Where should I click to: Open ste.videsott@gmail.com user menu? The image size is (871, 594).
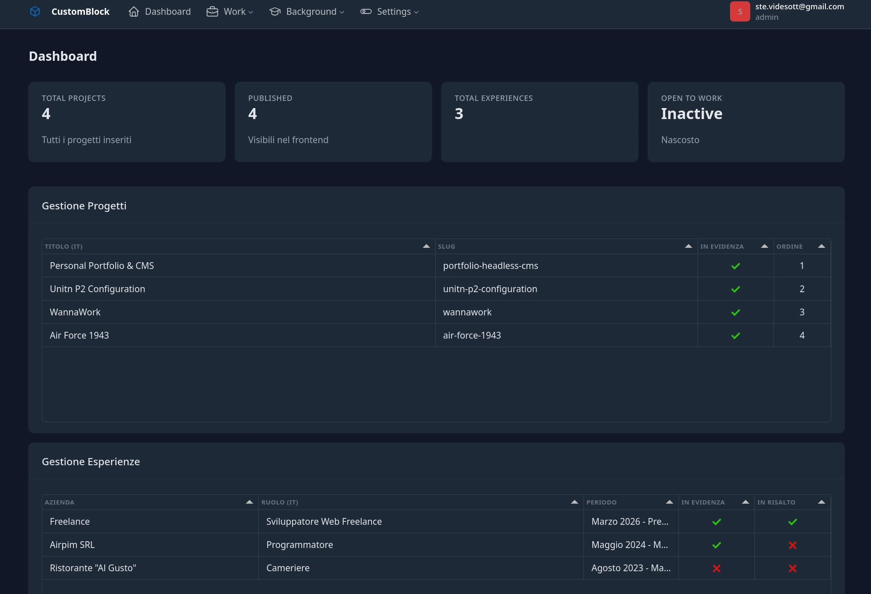tap(787, 11)
